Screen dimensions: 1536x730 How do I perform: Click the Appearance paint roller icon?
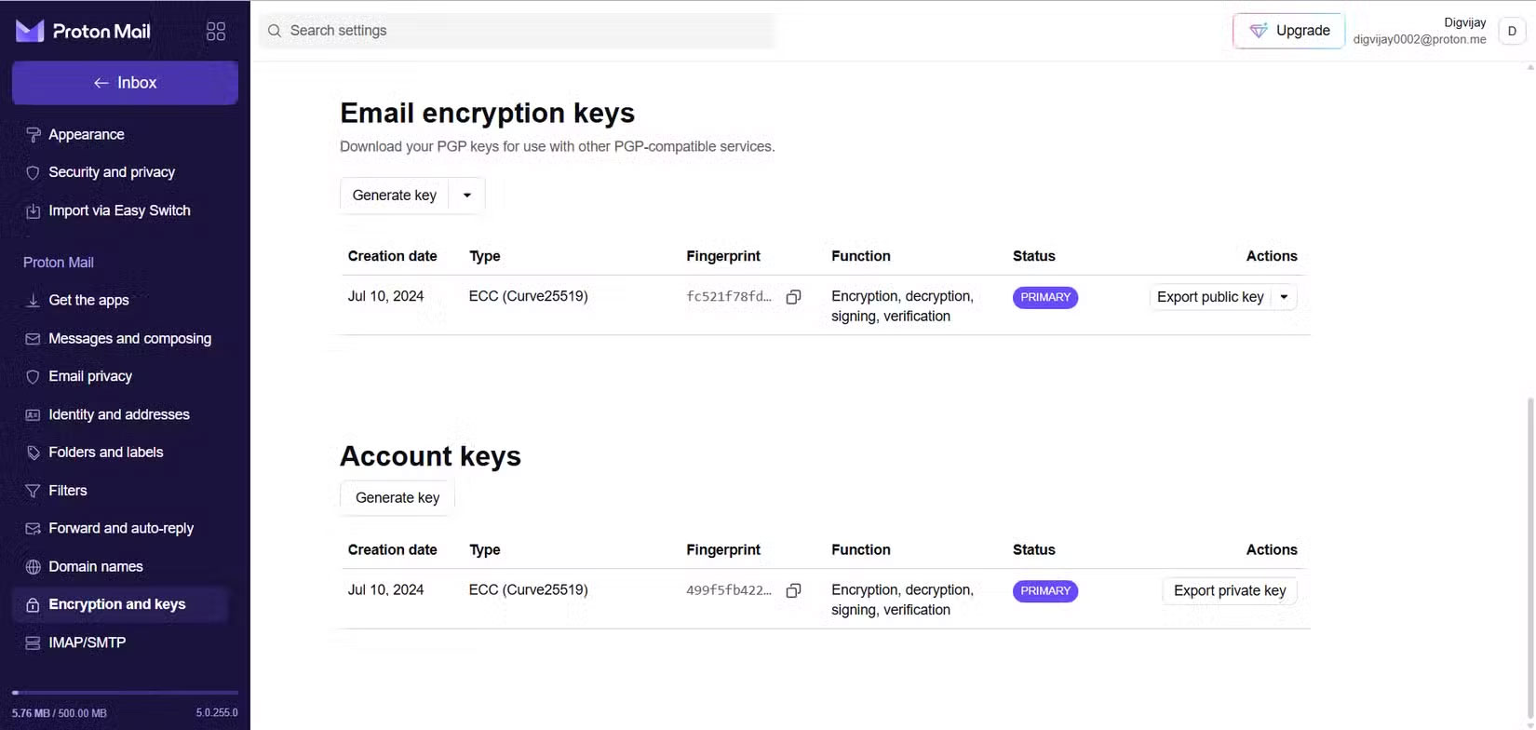pyautogui.click(x=33, y=135)
